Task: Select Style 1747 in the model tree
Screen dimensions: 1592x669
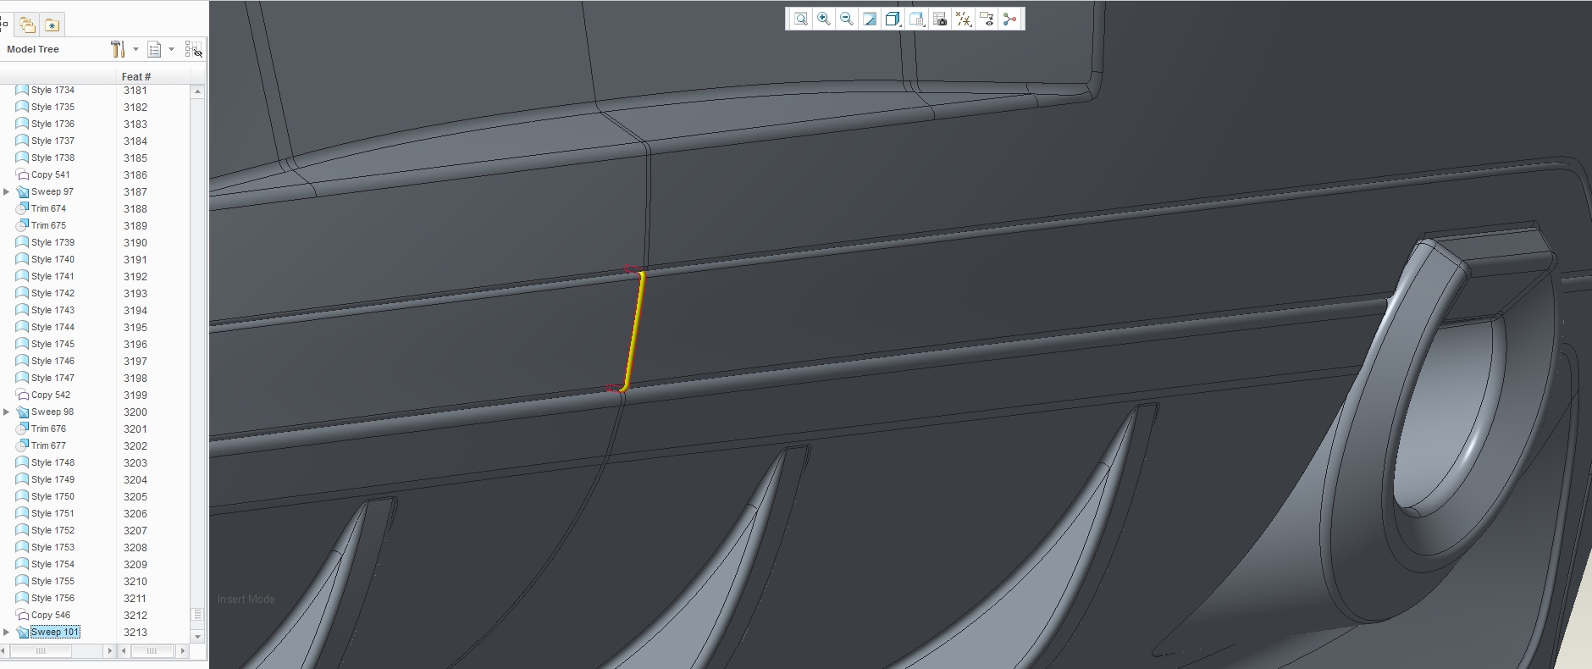Action: point(53,378)
